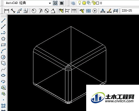Image resolution: width=139 pixels, height=111 pixels.
Task: Open the Layer Properties Manager
Action: click(73, 3)
